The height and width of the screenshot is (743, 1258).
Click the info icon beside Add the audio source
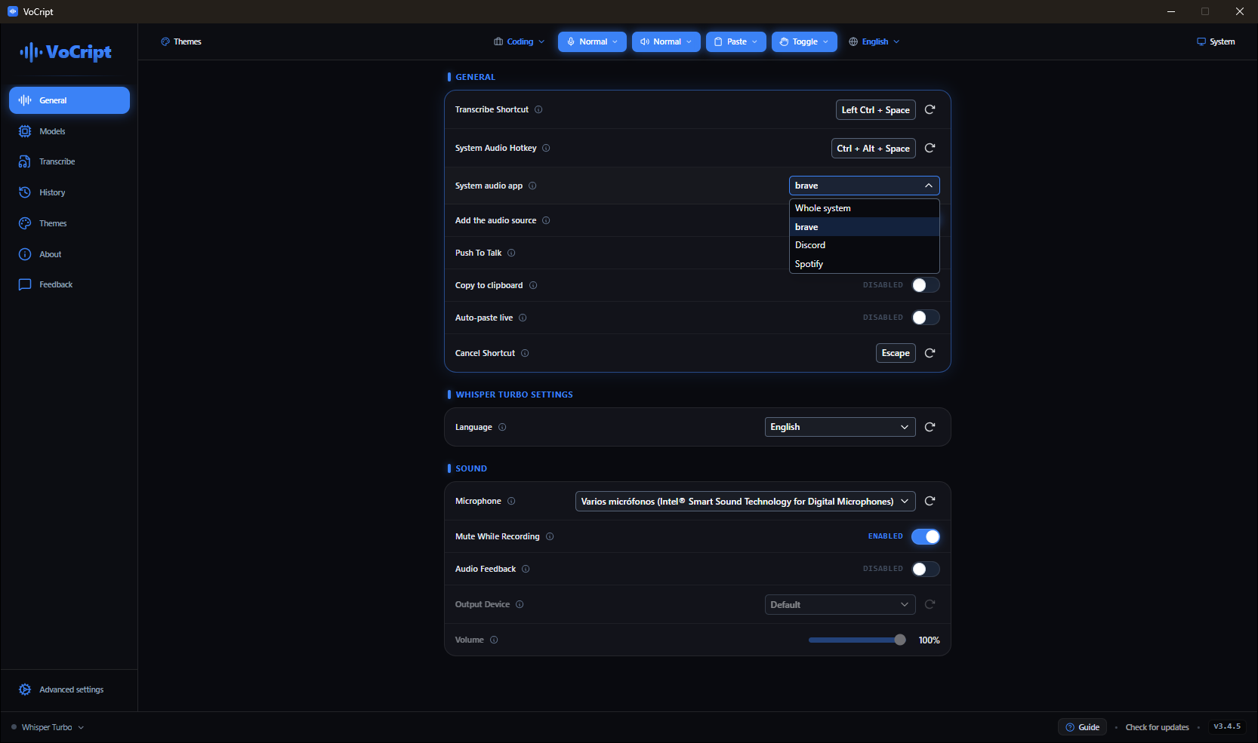(x=546, y=220)
